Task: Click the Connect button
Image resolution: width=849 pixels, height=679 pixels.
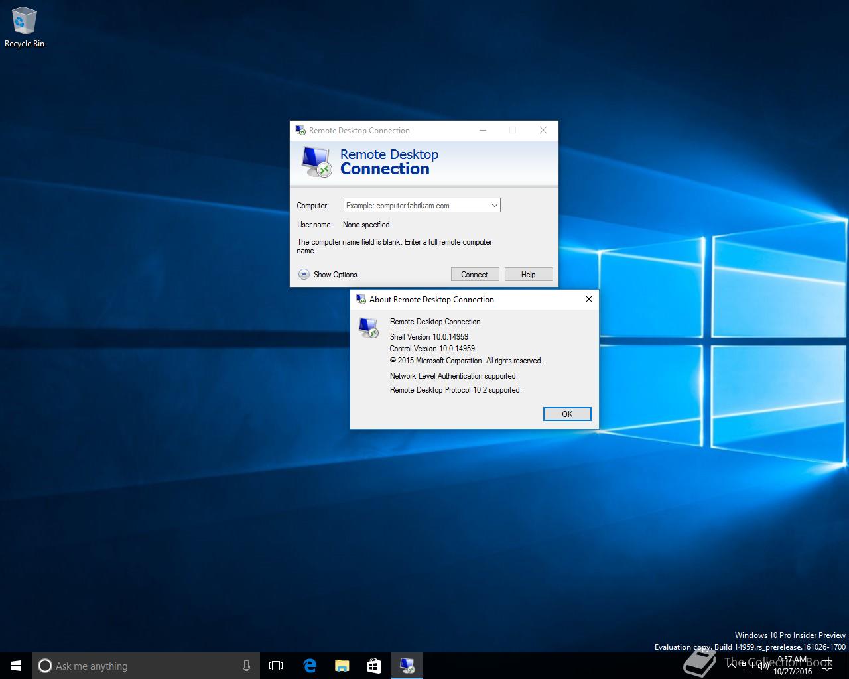Action: 474,275
